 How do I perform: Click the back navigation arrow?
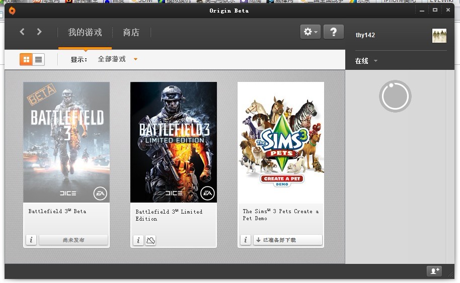pyautogui.click(x=22, y=32)
